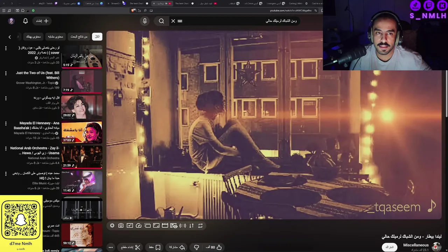Screen dimensions: 448x252
Task: Click the voice search microphone icon
Action: click(x=145, y=21)
